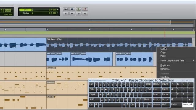
Task: Arm the Record transport button
Action: [x=85, y=9]
